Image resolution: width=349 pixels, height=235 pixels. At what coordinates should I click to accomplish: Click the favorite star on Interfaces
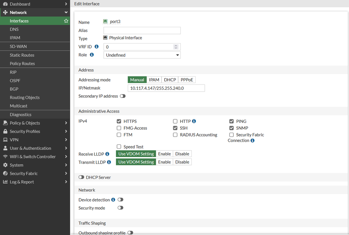[66, 21]
